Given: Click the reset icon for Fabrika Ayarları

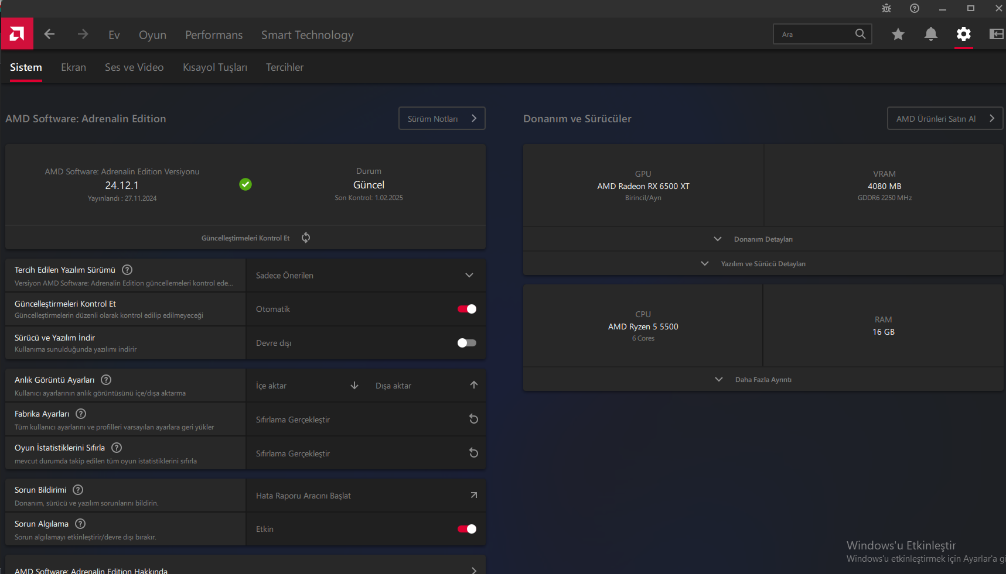Looking at the screenshot, I should [473, 420].
